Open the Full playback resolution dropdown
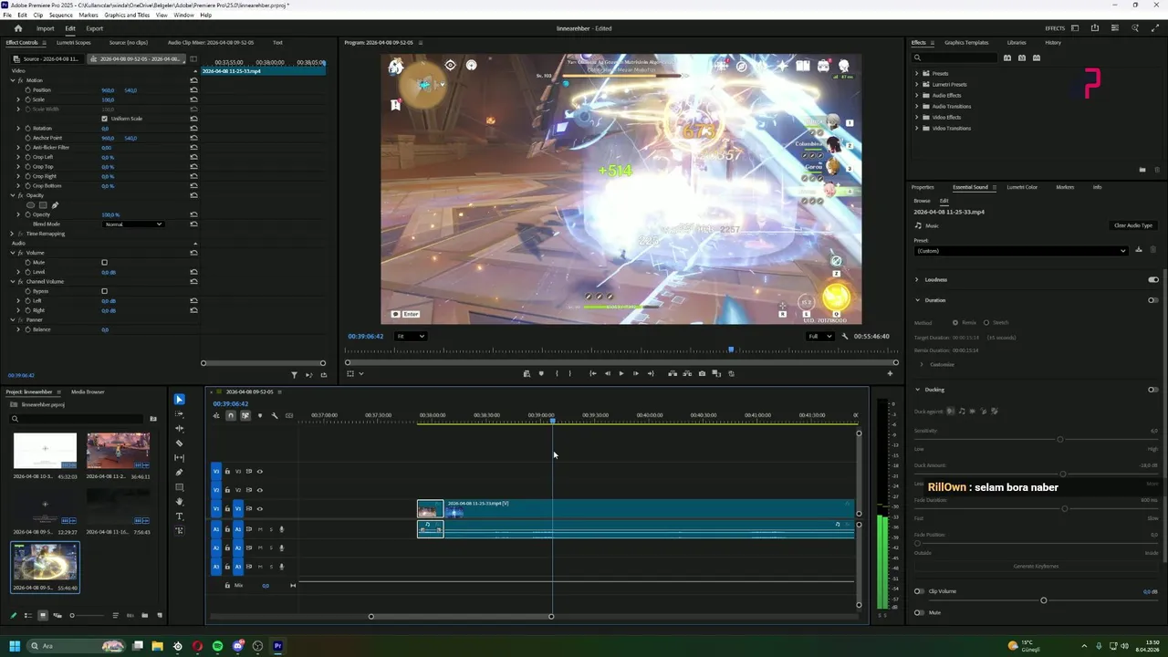This screenshot has height=657, width=1168. [820, 336]
